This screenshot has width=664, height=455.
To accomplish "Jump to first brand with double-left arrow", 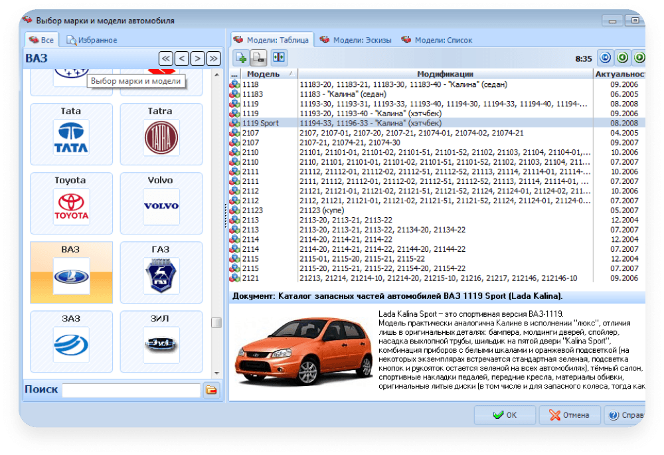I will pyautogui.click(x=166, y=58).
